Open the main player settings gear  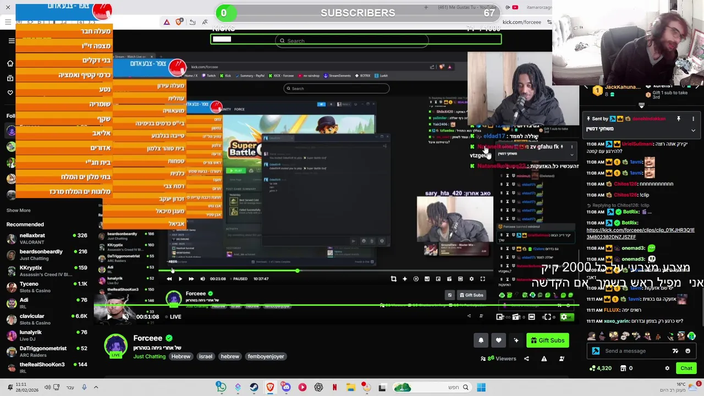point(564,317)
